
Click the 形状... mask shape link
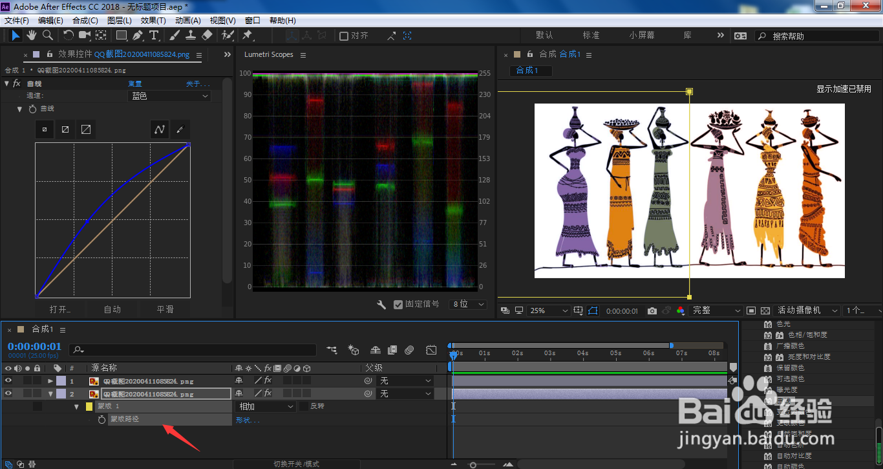pyautogui.click(x=248, y=420)
